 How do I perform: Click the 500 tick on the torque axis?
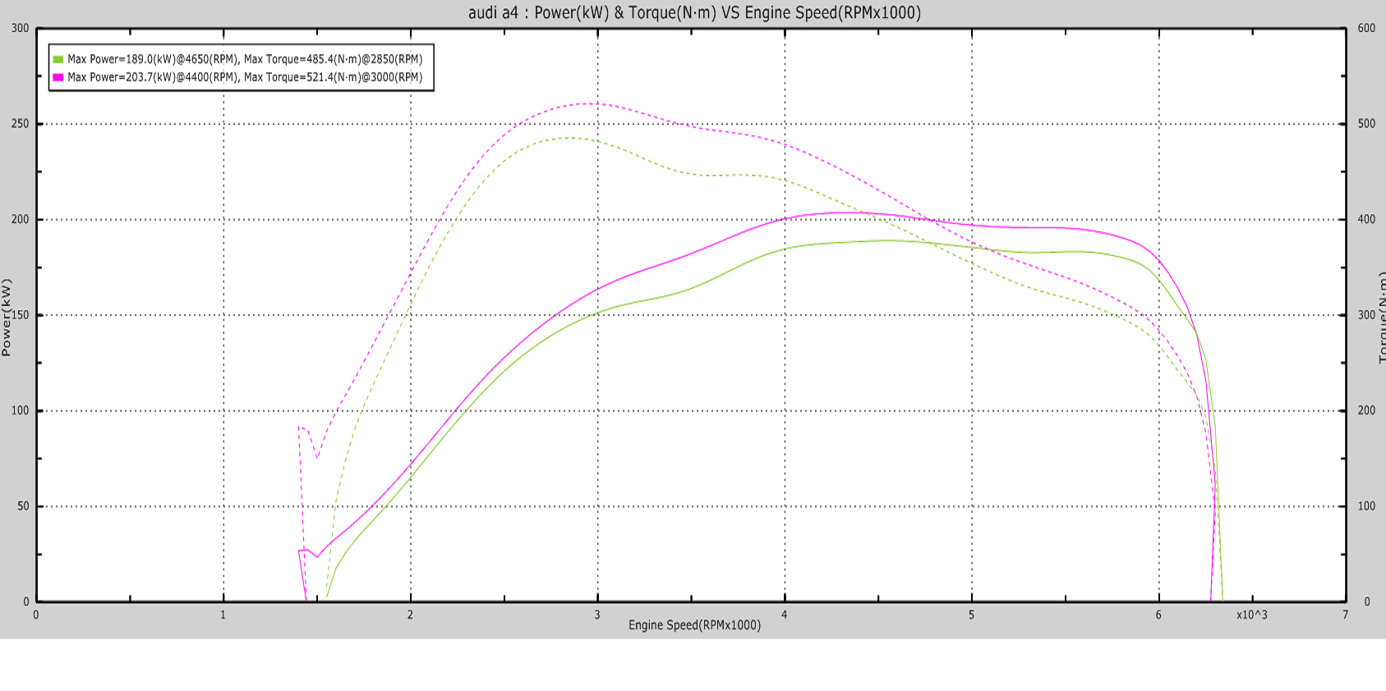[x=1366, y=124]
